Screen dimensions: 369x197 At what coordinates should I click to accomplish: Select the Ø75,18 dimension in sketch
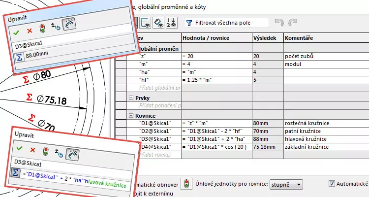click(x=52, y=100)
